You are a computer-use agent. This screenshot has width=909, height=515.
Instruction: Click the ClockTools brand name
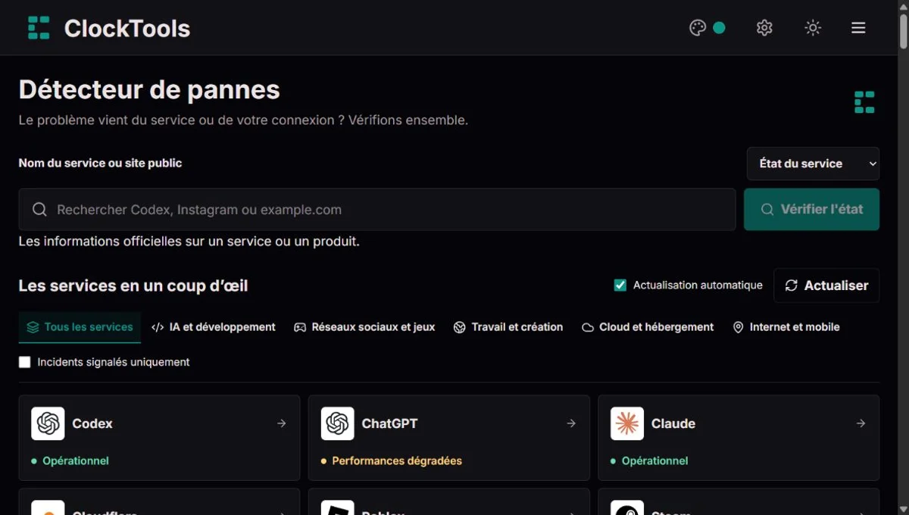[127, 28]
